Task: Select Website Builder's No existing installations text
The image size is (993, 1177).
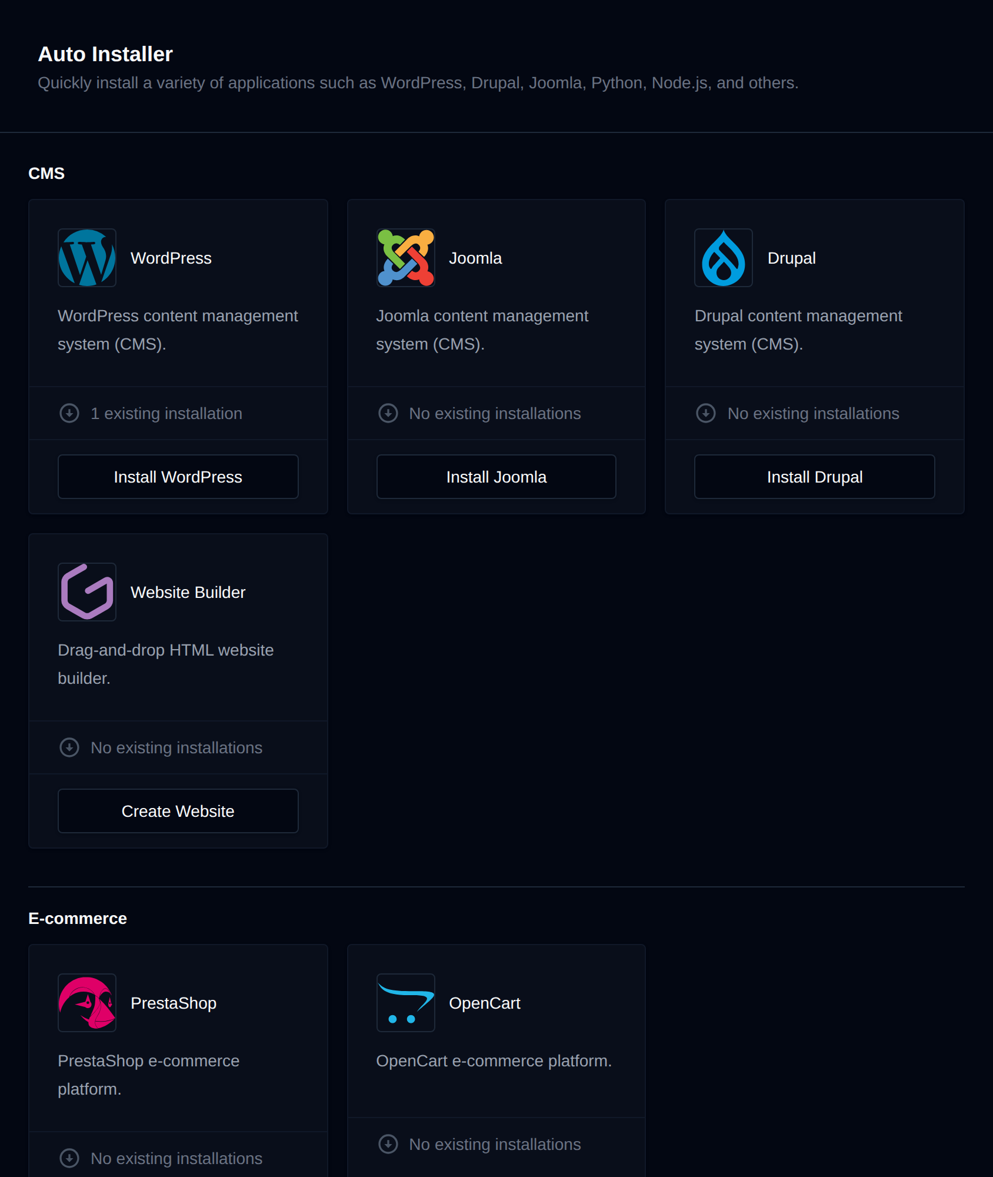Action: pos(176,747)
